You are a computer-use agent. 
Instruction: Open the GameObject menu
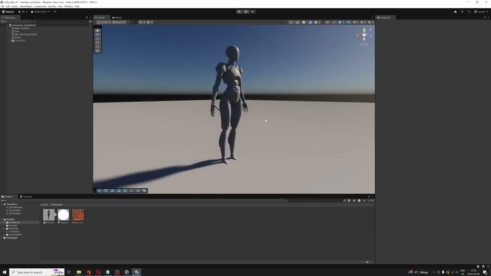(x=26, y=7)
